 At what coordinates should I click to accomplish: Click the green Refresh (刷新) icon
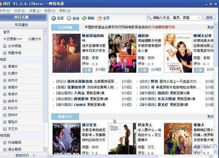(84, 18)
